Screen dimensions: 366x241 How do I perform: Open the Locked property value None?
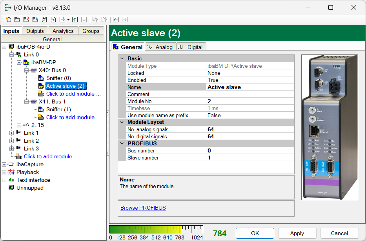[250, 73]
